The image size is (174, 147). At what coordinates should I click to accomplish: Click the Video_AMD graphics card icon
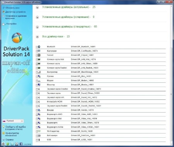click(39, 115)
